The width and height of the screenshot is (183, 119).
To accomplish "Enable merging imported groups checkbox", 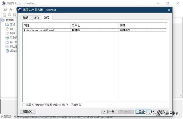I will coord(24,105).
